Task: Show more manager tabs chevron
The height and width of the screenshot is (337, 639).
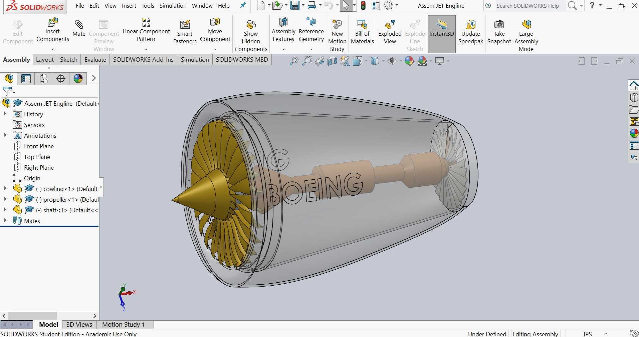Action: (x=94, y=78)
